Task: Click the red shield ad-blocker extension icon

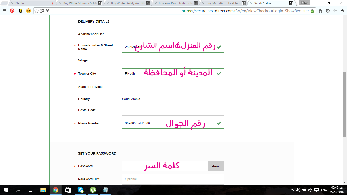Action: [x=12, y=11]
